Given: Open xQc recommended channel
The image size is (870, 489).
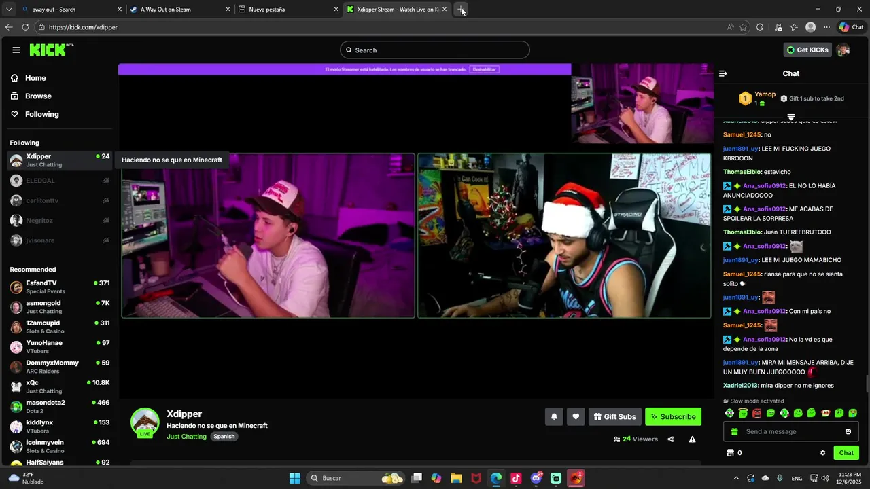Looking at the screenshot, I should click(x=60, y=386).
